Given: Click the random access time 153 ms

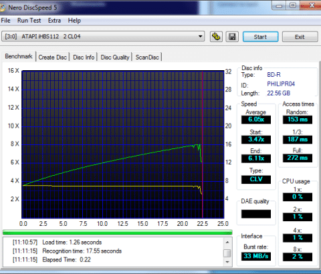Looking at the screenshot, I should [298, 120].
